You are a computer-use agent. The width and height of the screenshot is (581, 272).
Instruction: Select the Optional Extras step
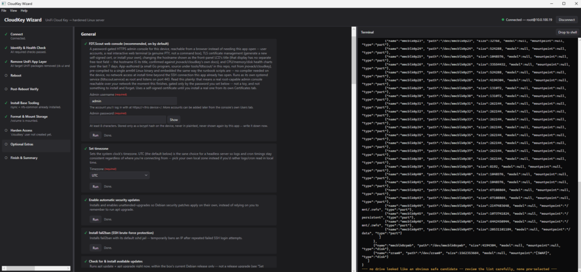[x=36, y=144]
